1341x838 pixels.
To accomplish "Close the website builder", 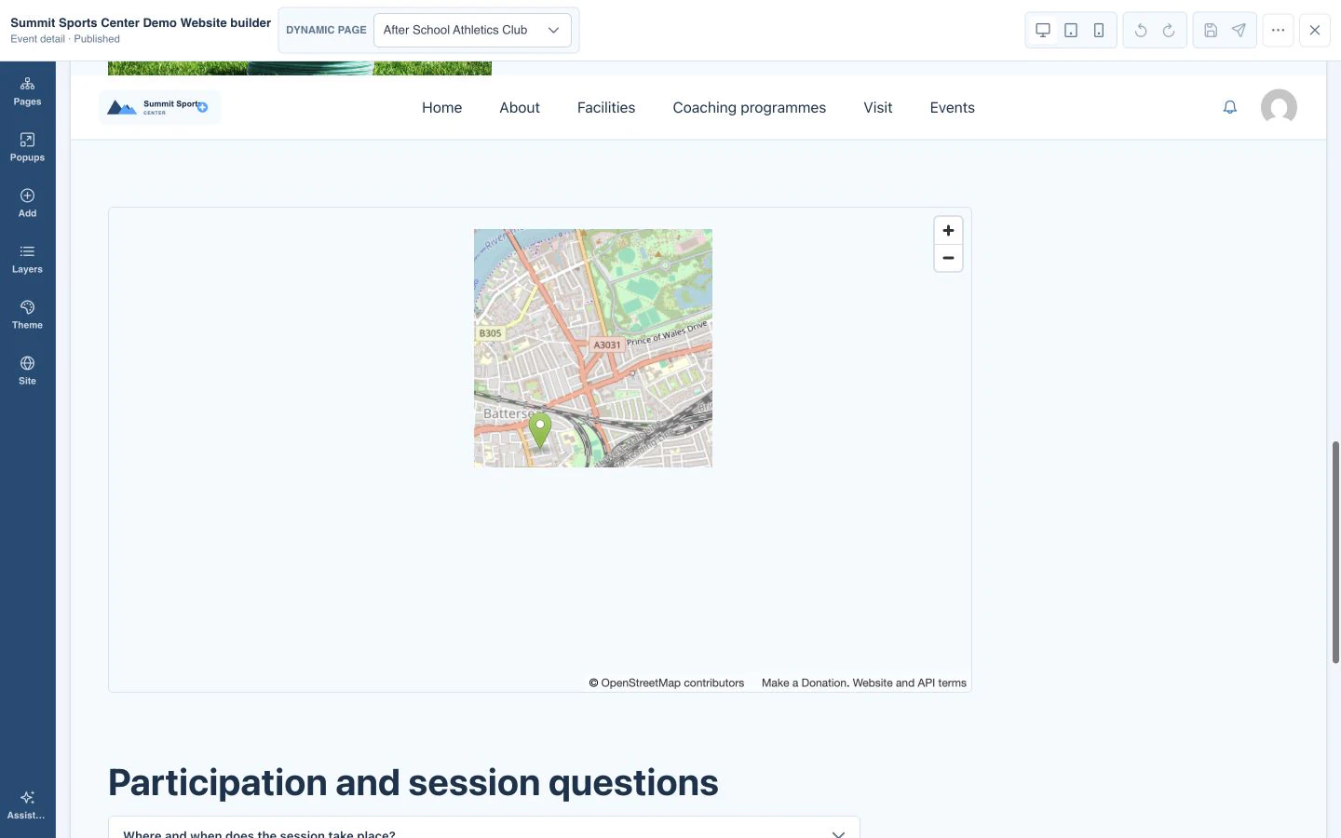I will [x=1315, y=30].
